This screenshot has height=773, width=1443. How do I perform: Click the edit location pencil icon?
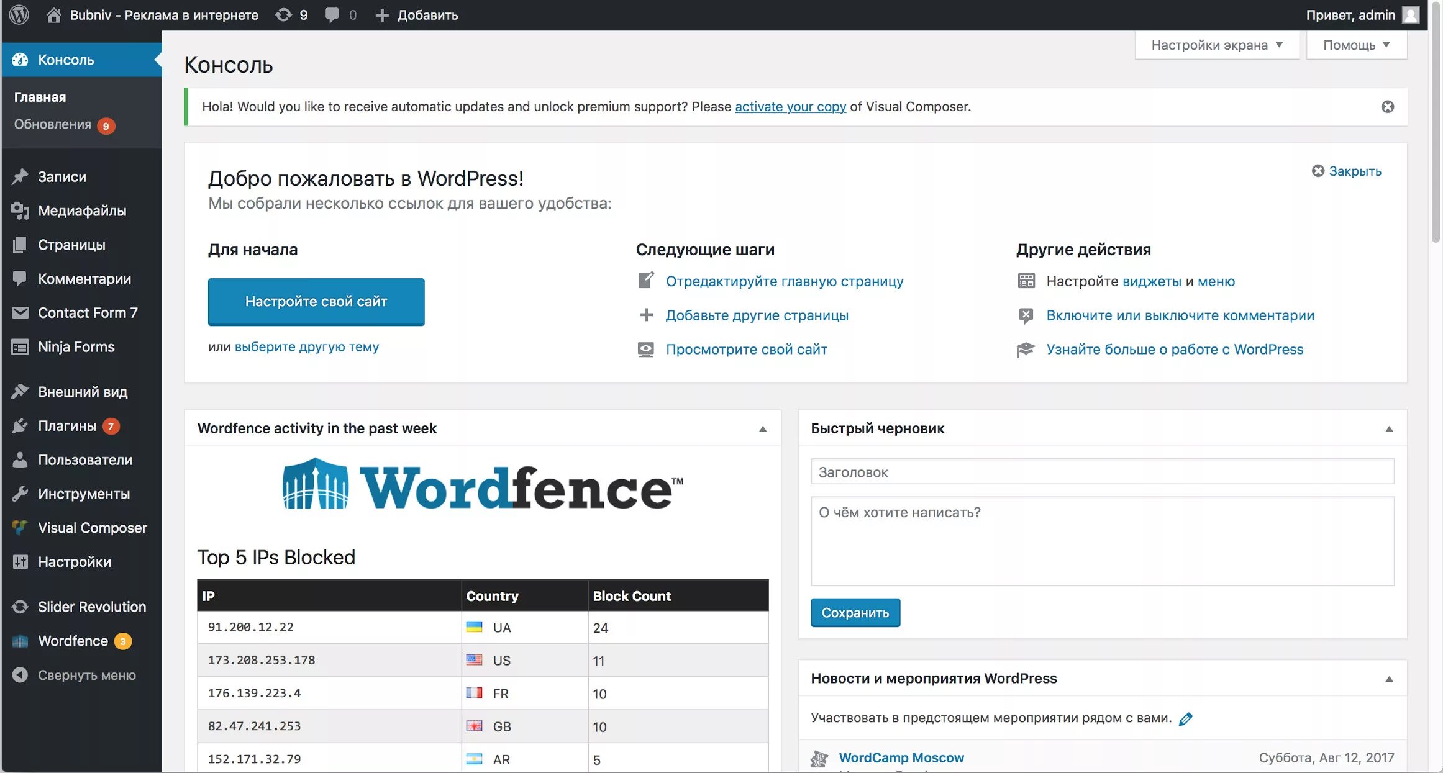point(1185,719)
